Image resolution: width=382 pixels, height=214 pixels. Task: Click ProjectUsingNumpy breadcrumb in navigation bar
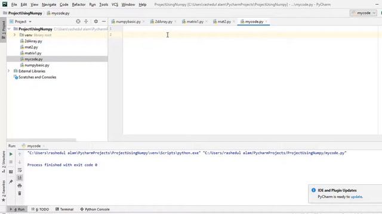23,13
